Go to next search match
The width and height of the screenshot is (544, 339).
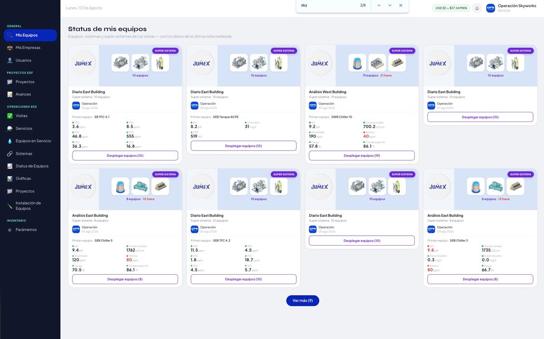(x=390, y=5)
